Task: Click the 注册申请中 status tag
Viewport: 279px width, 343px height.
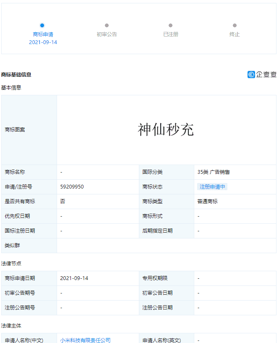Action: [x=212, y=186]
